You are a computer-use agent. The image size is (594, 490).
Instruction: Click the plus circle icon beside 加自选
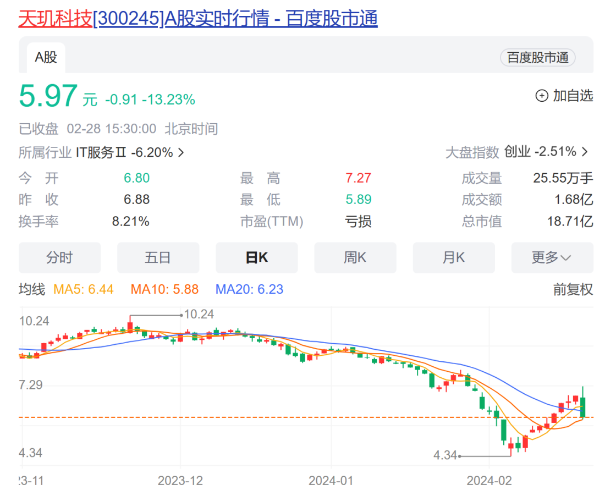click(x=541, y=96)
